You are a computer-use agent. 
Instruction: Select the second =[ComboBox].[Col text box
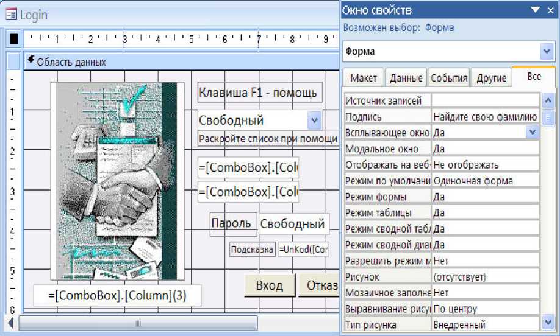coord(248,192)
